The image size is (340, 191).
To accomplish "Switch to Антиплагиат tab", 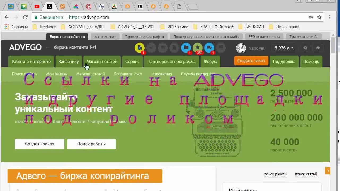I will pyautogui.click(x=105, y=37).
